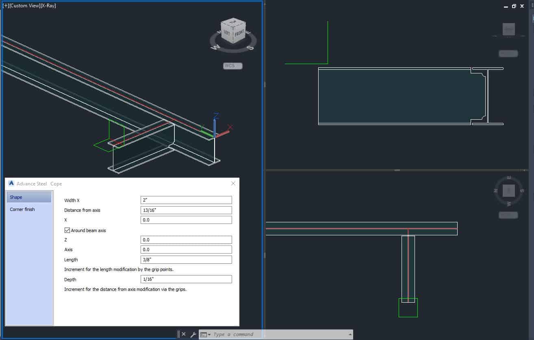
Task: Click the Width X label text
Action: 72,200
